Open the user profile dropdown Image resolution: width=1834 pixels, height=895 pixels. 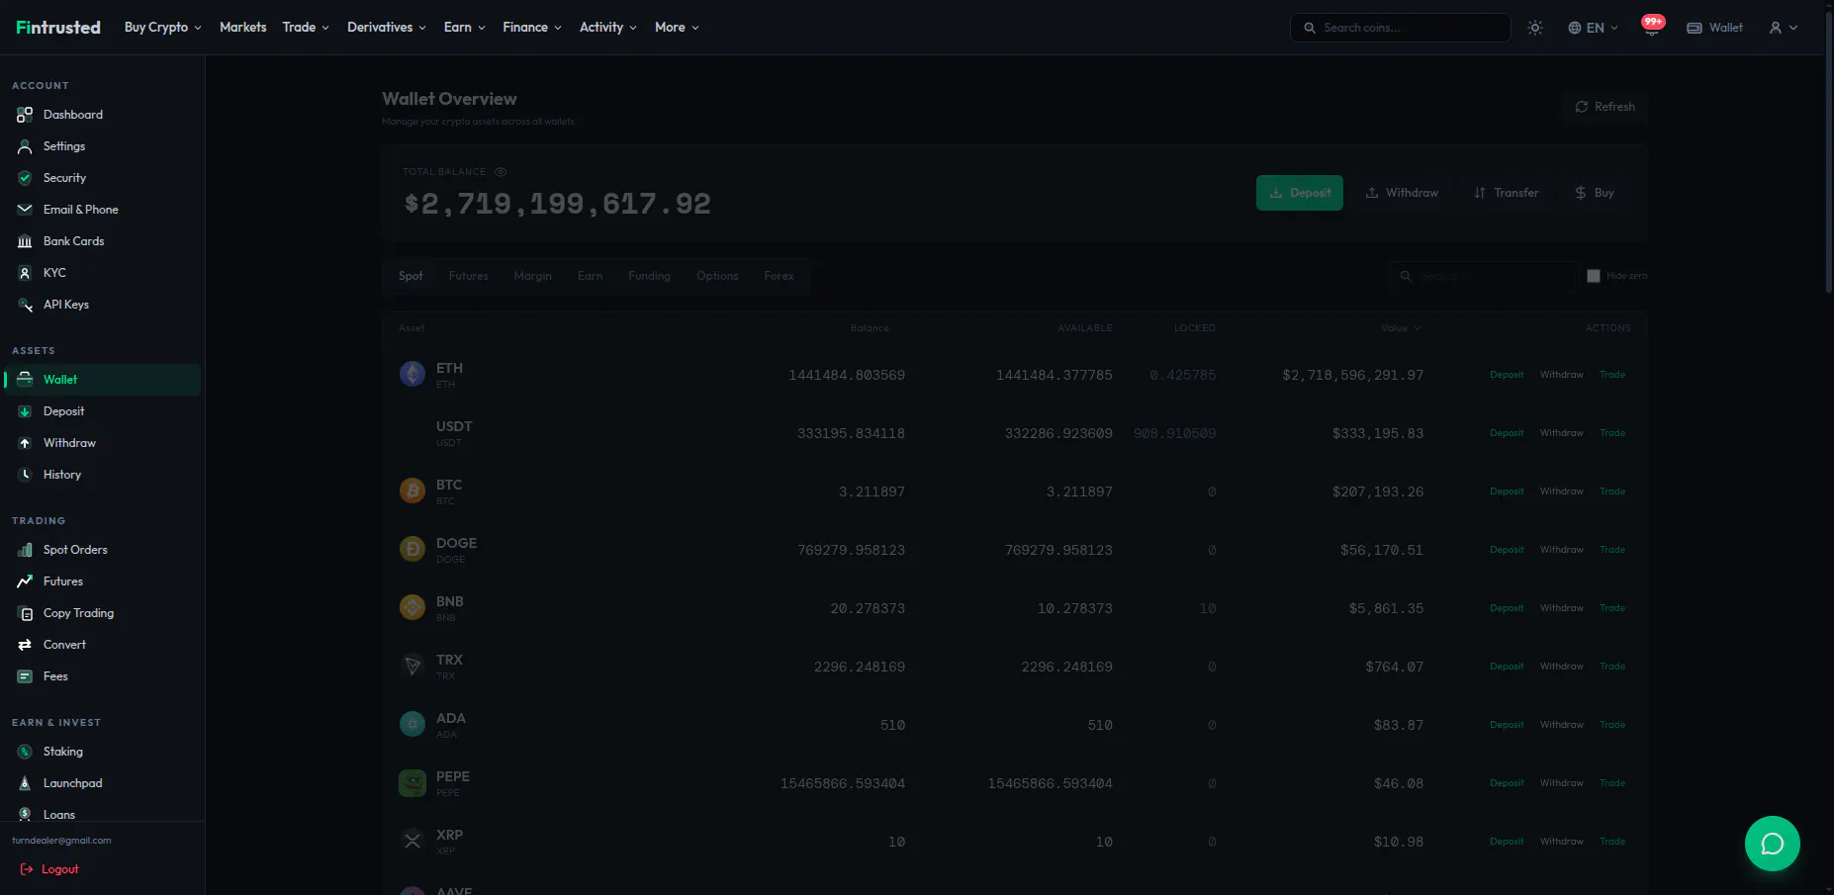pos(1784,28)
